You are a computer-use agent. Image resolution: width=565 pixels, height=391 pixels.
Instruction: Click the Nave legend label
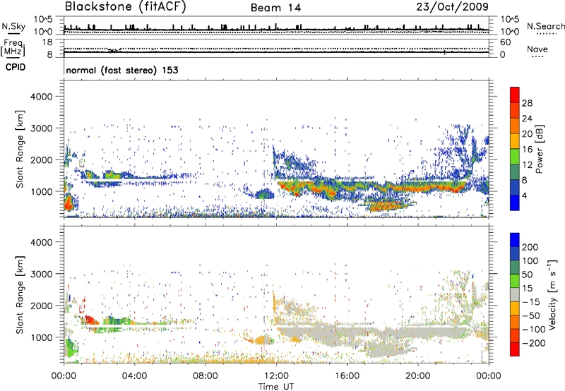tap(537, 49)
